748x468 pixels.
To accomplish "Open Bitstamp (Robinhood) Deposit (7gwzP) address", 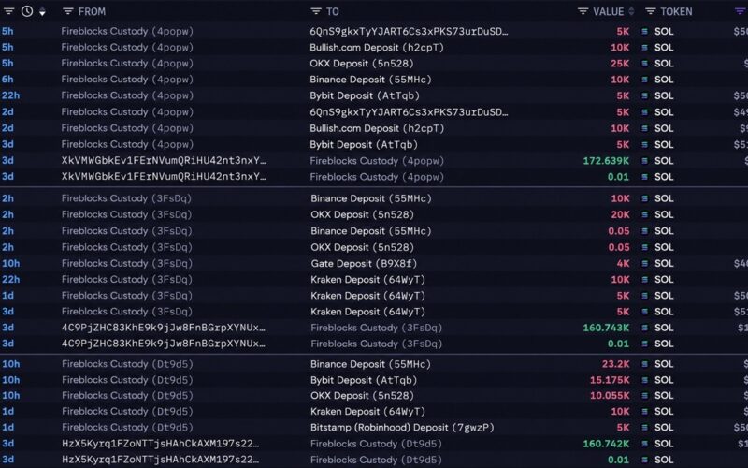I will click(402, 428).
